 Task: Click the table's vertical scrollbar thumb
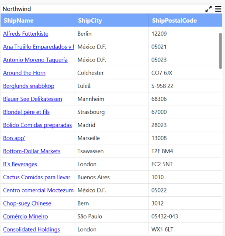pos(221,51)
